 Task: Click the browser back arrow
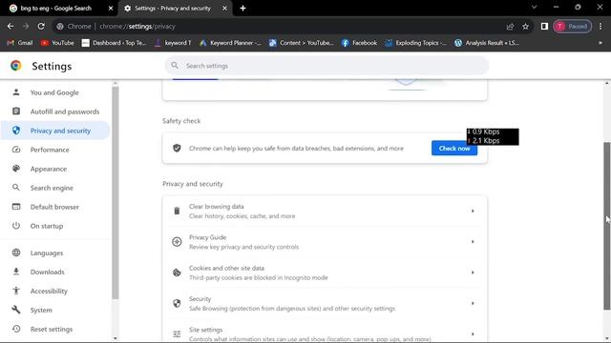[x=11, y=27]
